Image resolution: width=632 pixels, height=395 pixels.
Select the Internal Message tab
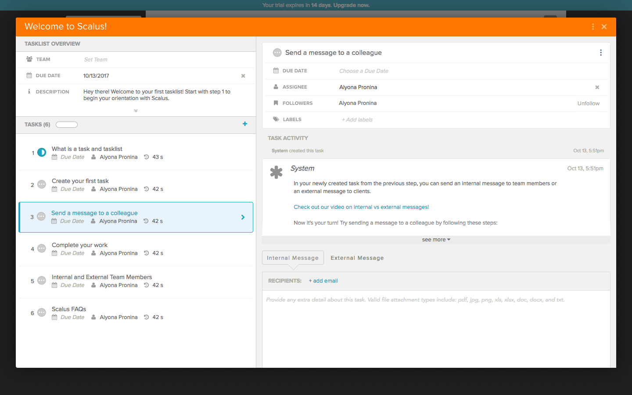tap(293, 258)
